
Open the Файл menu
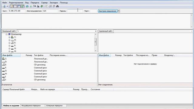pos(5,3)
